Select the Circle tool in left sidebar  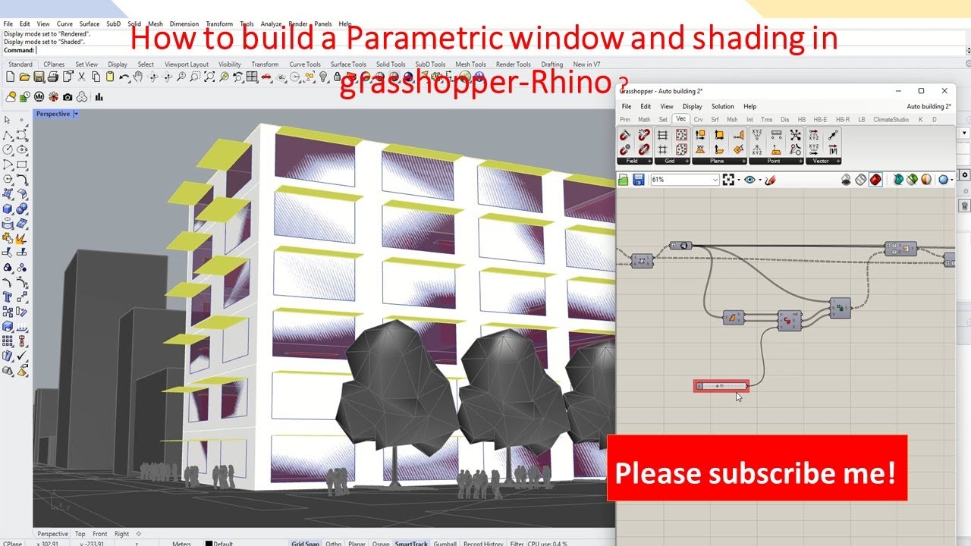pos(7,149)
